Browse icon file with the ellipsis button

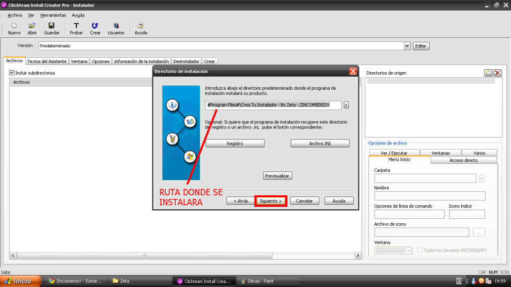pos(479,232)
